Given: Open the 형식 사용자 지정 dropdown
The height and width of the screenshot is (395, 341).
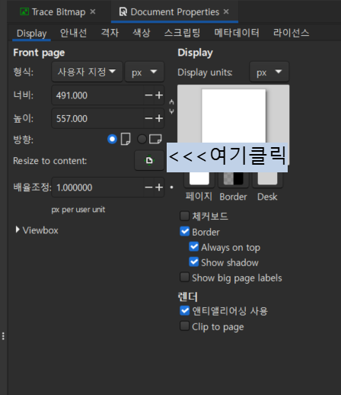Looking at the screenshot, I should [87, 72].
